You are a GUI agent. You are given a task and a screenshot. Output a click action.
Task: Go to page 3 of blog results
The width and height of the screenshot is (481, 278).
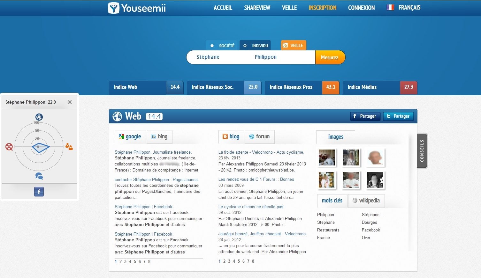tap(229, 261)
